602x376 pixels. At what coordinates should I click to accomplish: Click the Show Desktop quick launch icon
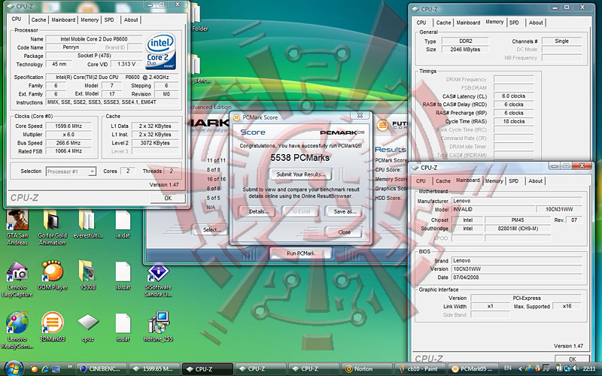pos(56,369)
